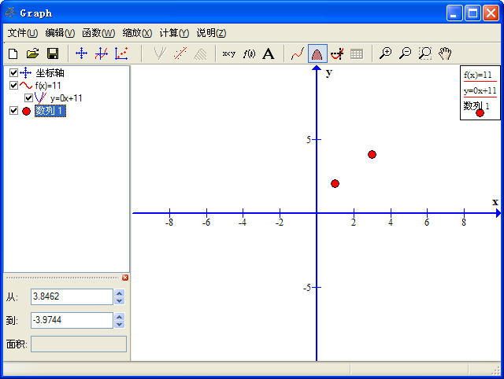
Task: Toggle visibility of f(x)=11 function
Action: tap(13, 86)
